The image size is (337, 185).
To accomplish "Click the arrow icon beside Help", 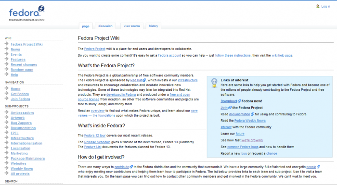I will click(7, 74).
